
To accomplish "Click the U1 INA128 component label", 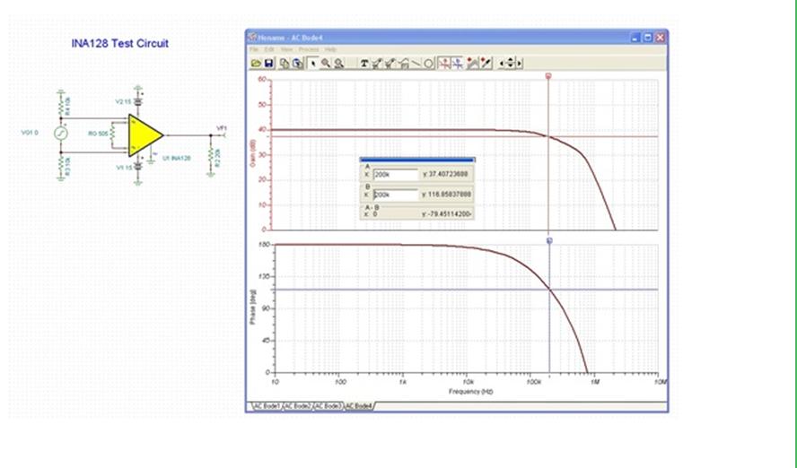I will (177, 159).
